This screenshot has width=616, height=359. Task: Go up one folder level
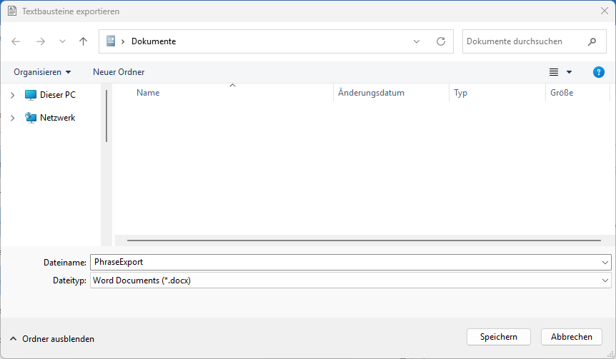tap(83, 41)
